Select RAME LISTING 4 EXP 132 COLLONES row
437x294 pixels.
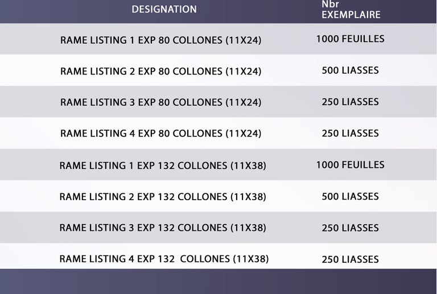tap(164, 259)
